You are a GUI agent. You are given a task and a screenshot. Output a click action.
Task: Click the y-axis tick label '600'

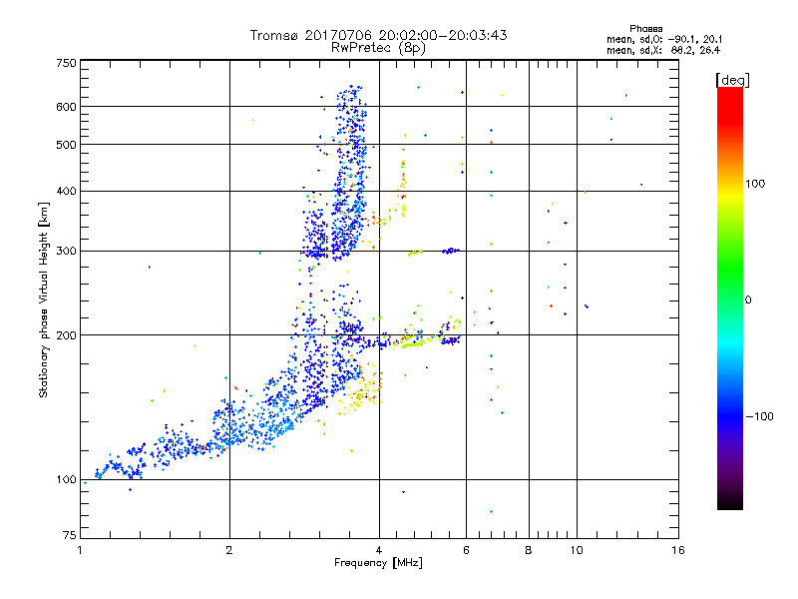(x=66, y=107)
